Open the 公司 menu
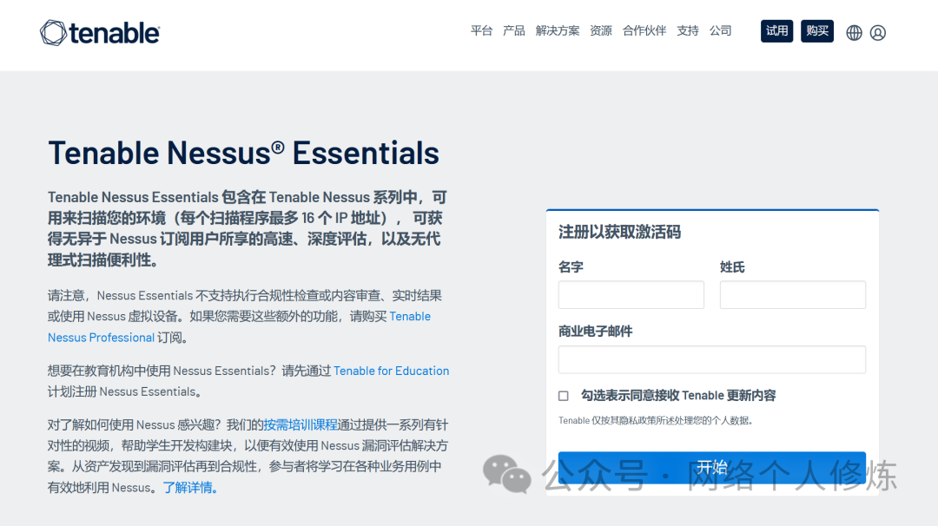The height and width of the screenshot is (526, 938). [x=721, y=31]
